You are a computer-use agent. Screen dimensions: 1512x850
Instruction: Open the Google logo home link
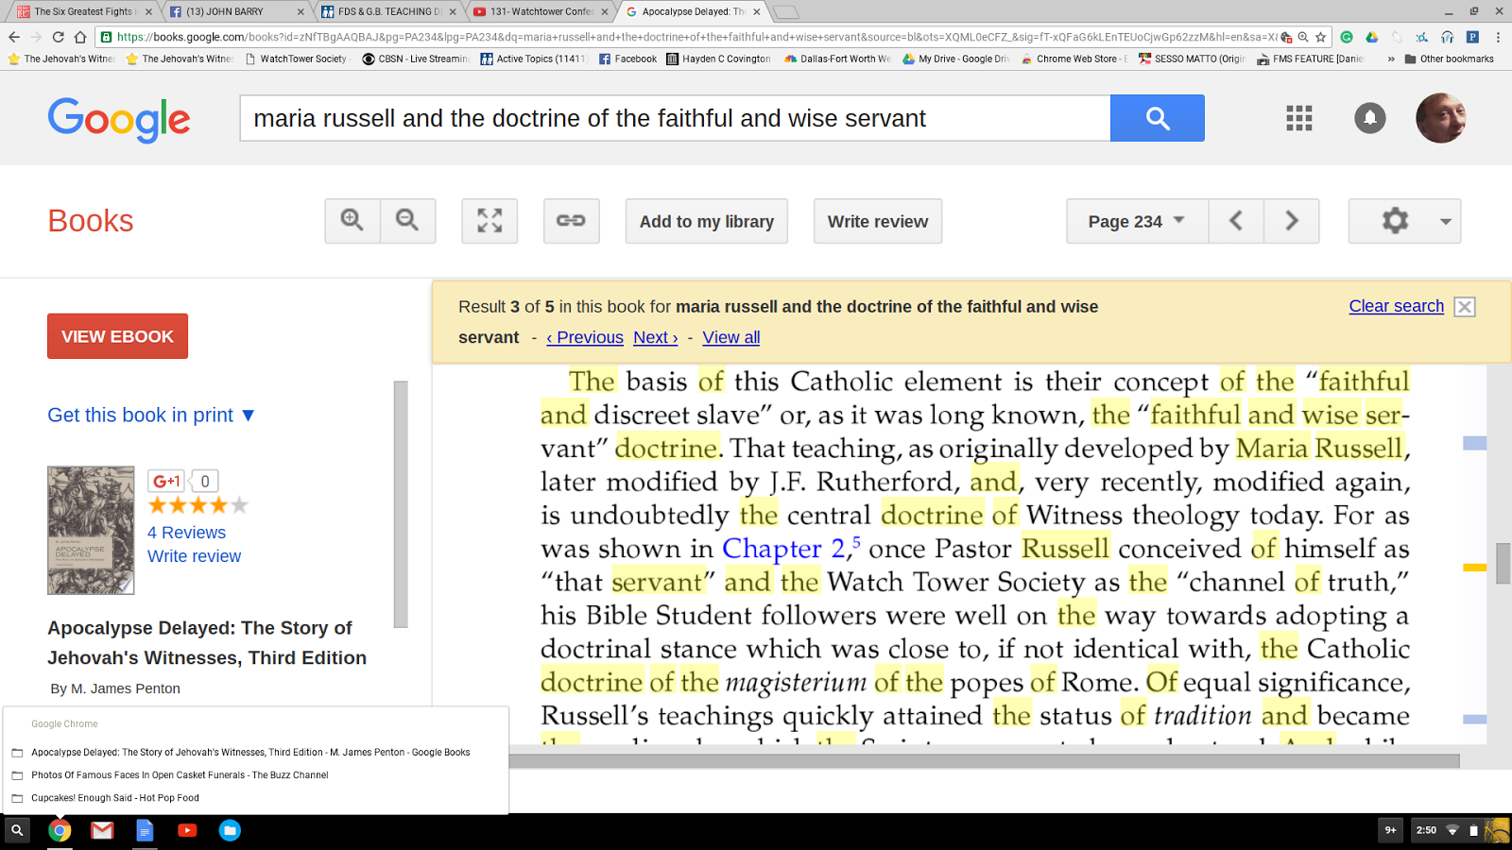click(119, 120)
